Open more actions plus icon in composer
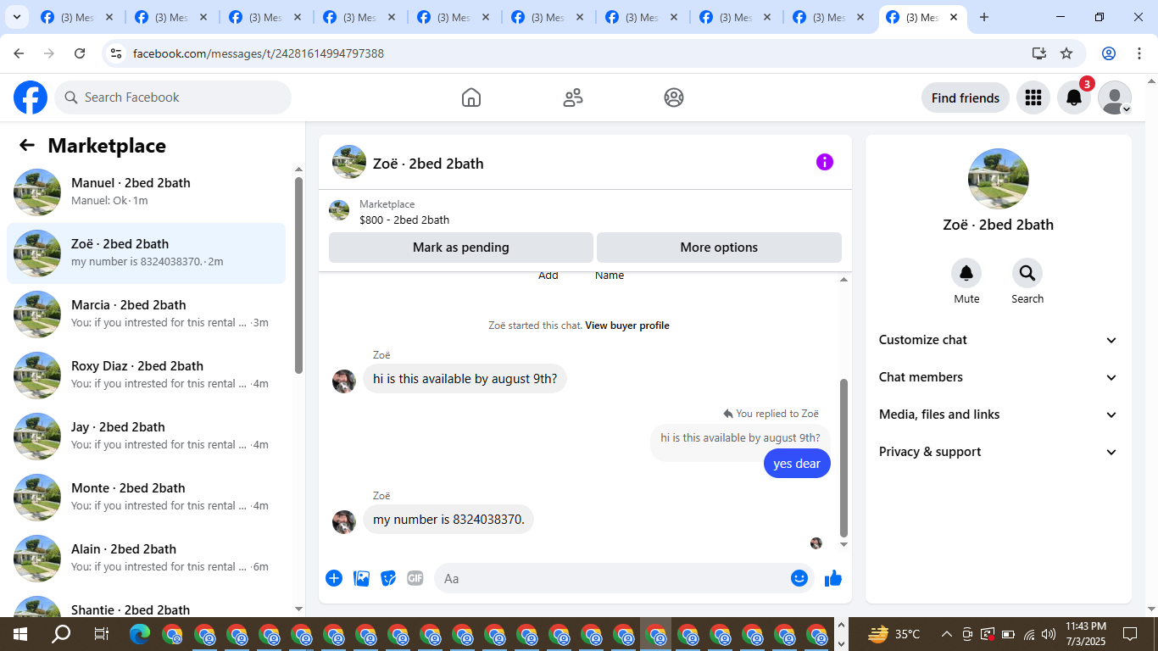 point(334,578)
